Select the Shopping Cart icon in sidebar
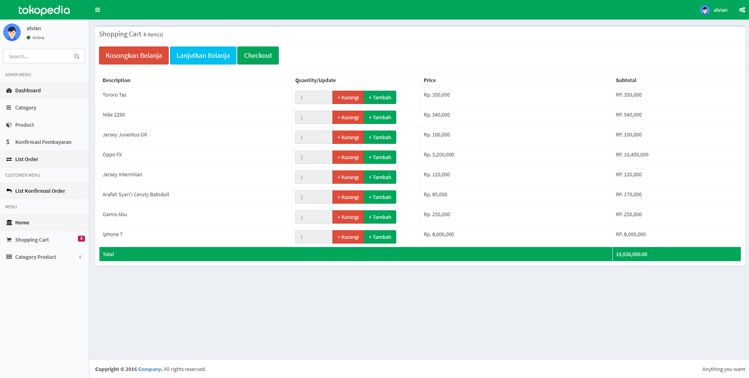Image resolution: width=749 pixels, height=378 pixels. tap(8, 239)
